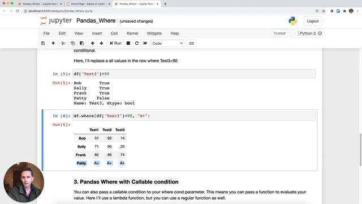Copy selected cells icon
Viewport: 362px width, 204px height.
point(73,43)
